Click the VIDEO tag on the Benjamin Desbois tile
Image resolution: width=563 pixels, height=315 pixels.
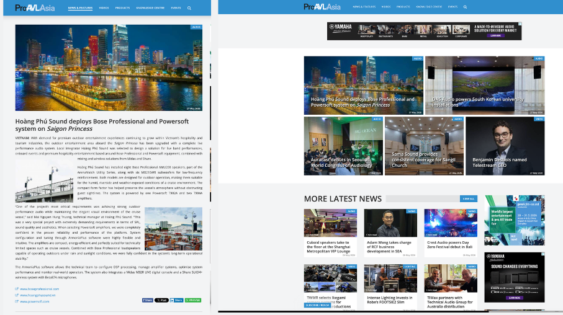point(539,119)
